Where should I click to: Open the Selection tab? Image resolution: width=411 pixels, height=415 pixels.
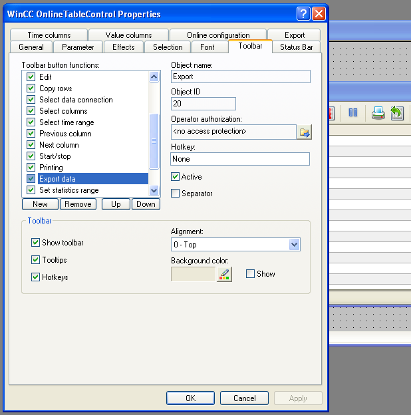coord(168,47)
